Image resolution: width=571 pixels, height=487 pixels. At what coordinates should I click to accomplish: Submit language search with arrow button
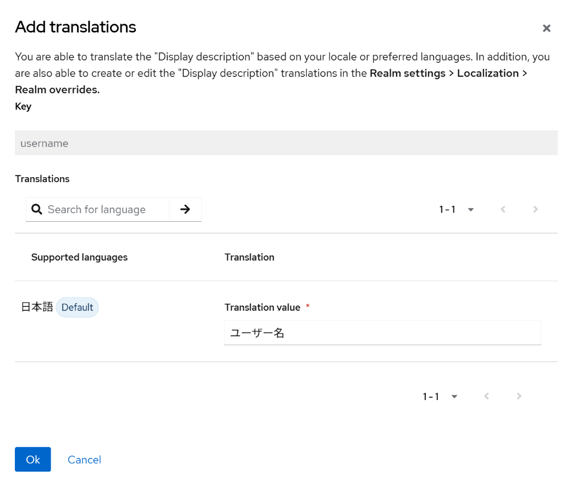click(x=185, y=210)
